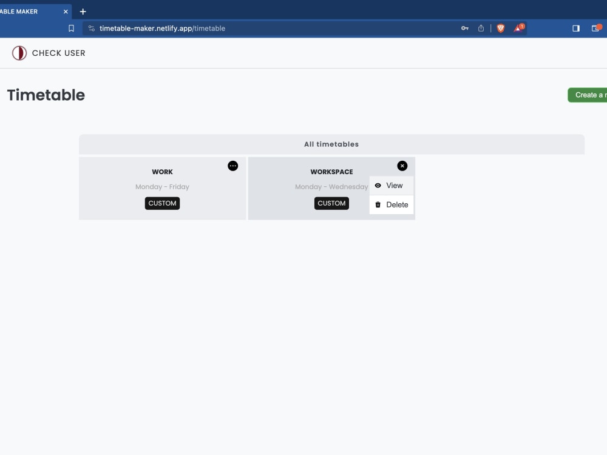Image resolution: width=607 pixels, height=455 pixels.
Task: Open Brave Rewards triangle icon
Action: [x=519, y=28]
